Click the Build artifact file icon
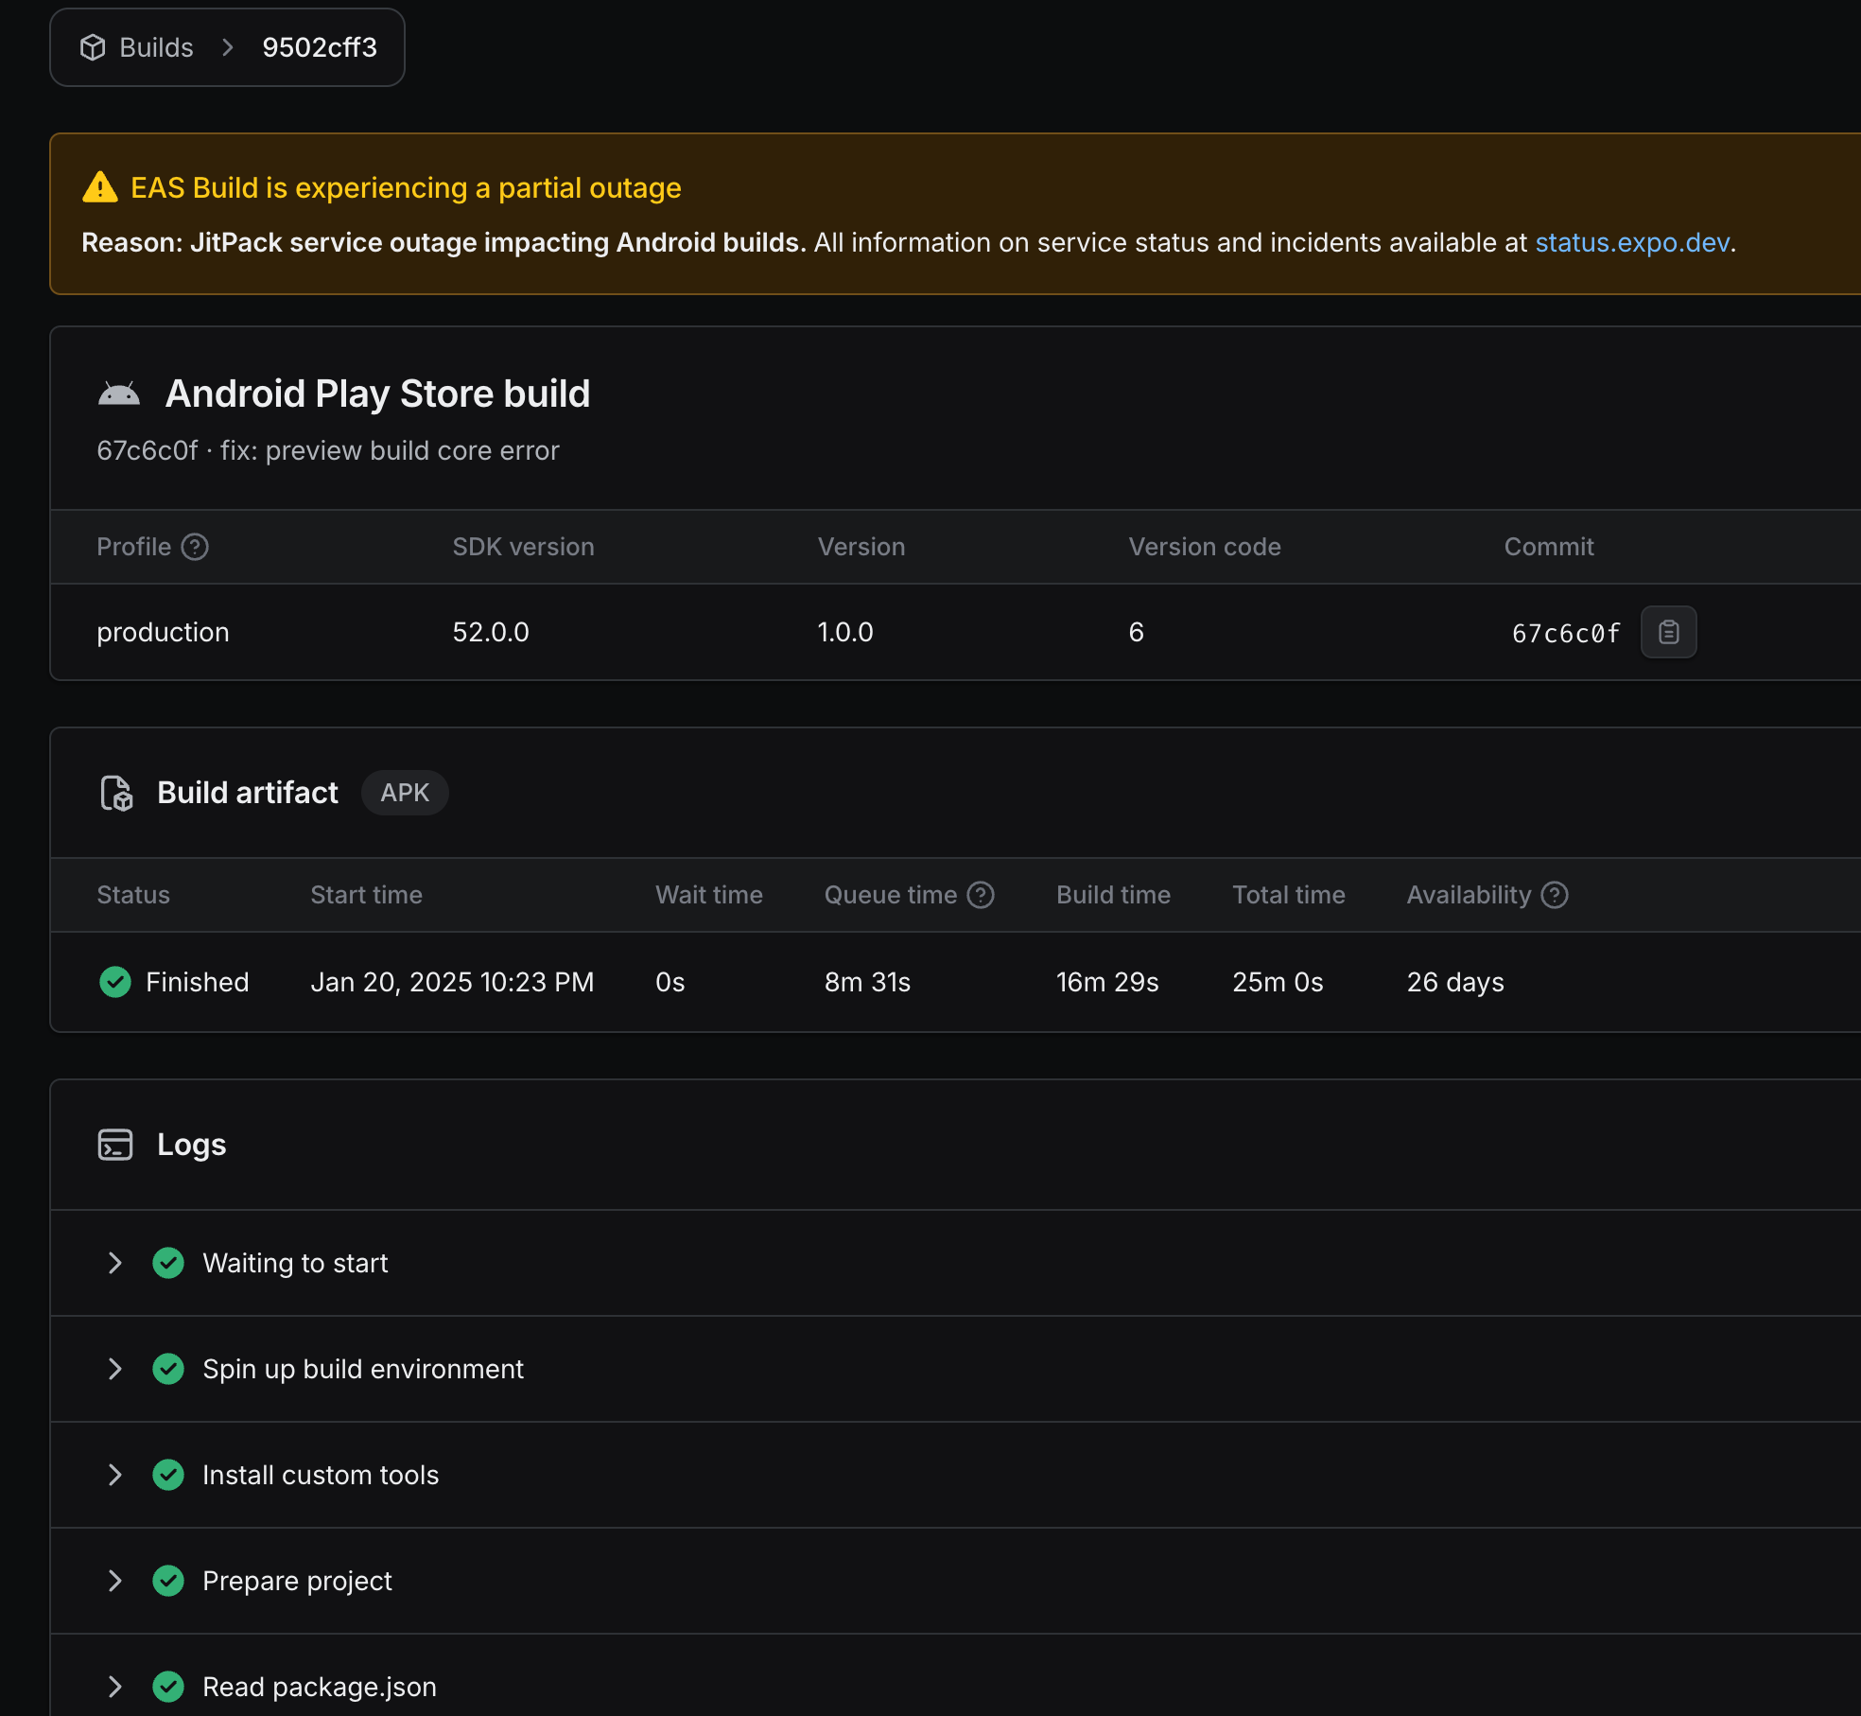 [x=116, y=793]
